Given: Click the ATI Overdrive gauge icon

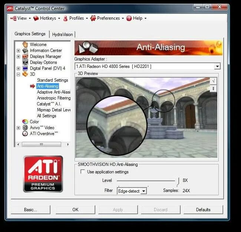Looking at the screenshot, I should click(x=25, y=134).
